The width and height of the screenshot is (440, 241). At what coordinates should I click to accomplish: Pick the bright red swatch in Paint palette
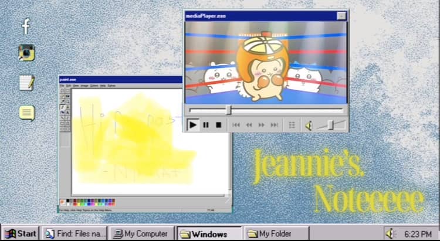[75, 204]
